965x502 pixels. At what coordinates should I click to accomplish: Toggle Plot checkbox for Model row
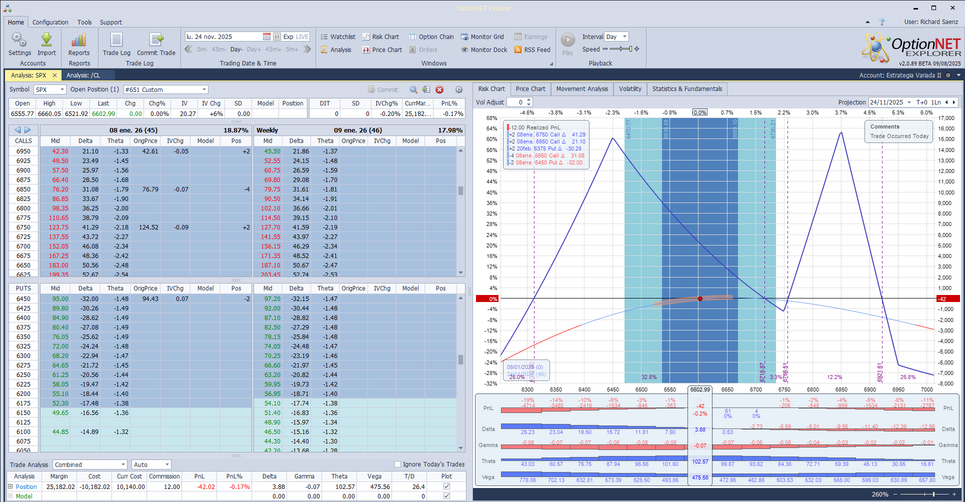tap(446, 496)
